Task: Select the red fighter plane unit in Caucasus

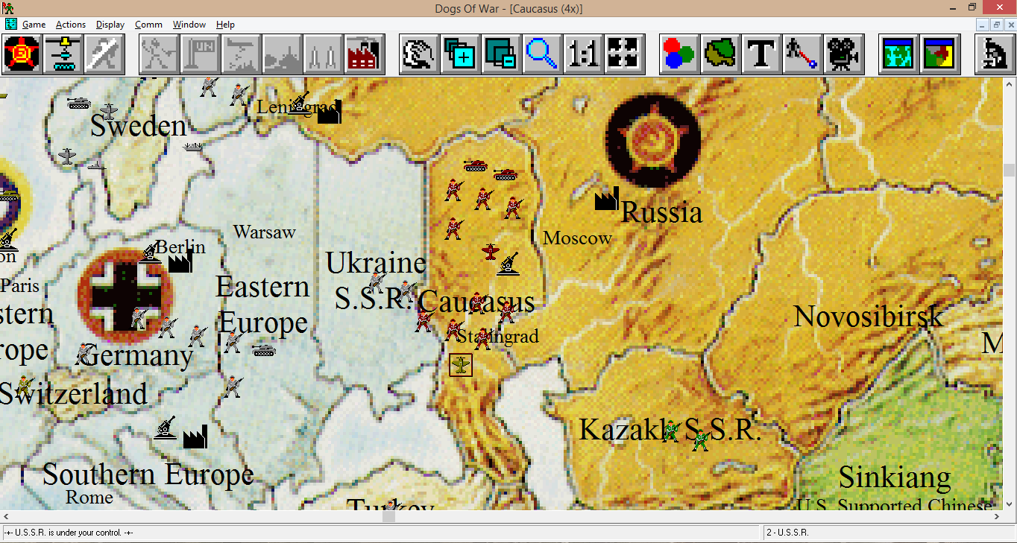Action: point(490,252)
